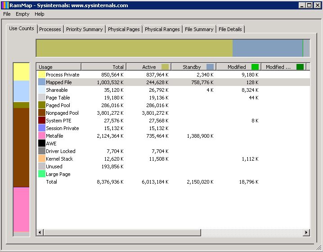Image resolution: width=323 pixels, height=252 pixels.
Task: Click the Large Page green swatch
Action: (x=42, y=174)
